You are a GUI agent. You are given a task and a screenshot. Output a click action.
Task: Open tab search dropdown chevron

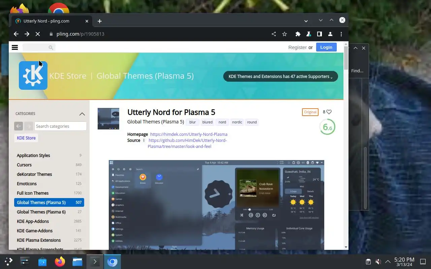tap(306, 21)
